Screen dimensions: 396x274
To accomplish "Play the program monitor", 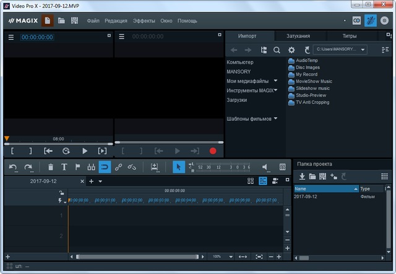I will (85, 151).
